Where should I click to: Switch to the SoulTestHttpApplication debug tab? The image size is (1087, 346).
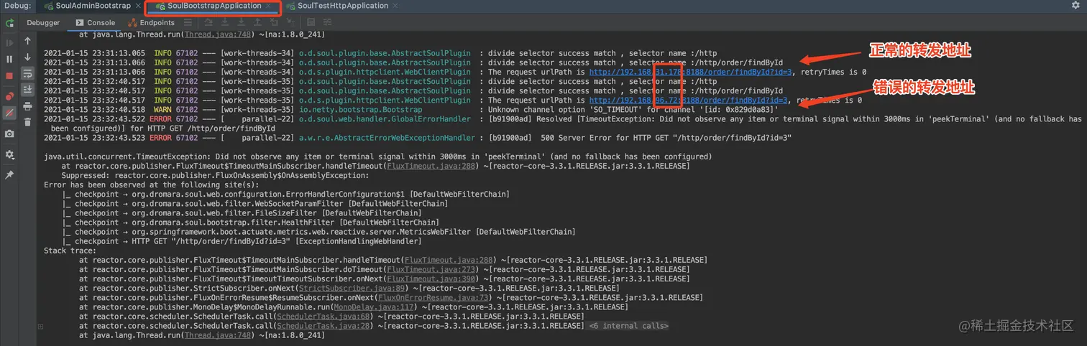coord(343,6)
